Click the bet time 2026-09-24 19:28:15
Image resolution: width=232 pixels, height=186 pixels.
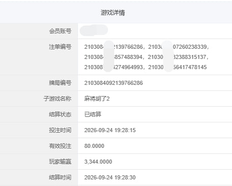(110, 130)
